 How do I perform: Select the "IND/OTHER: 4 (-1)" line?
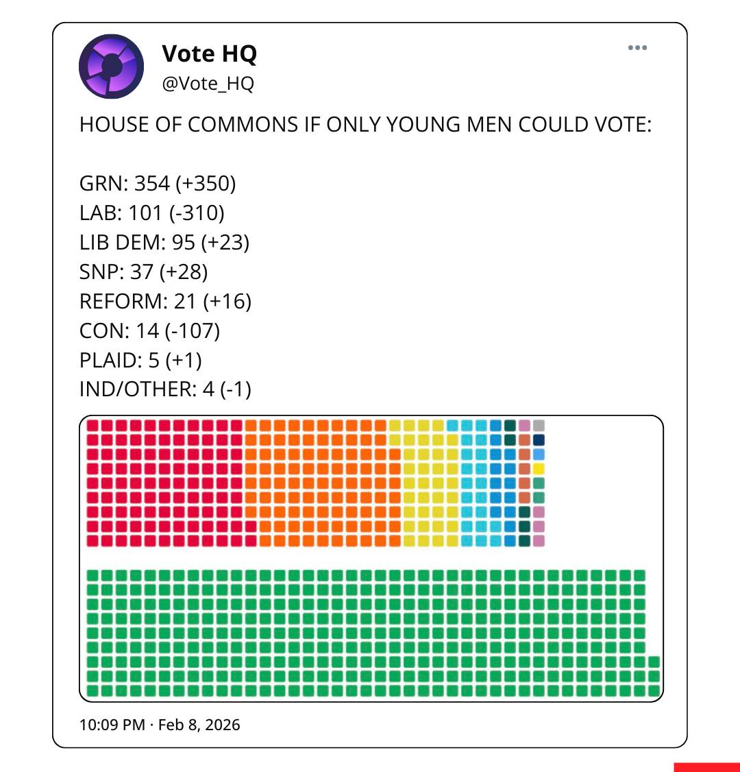coord(165,390)
